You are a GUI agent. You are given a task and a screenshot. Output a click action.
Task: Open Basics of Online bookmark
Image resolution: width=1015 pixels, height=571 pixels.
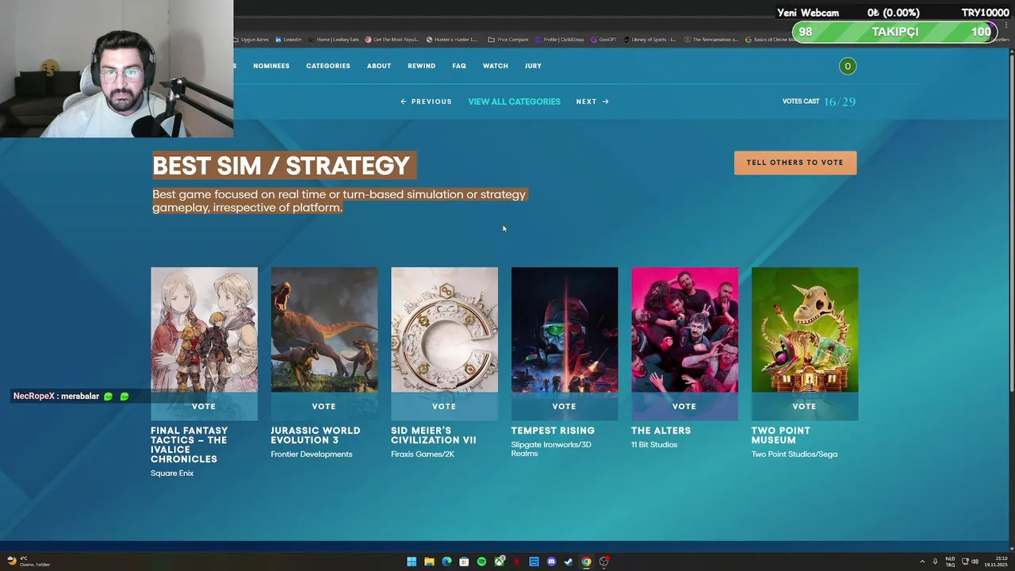(770, 40)
